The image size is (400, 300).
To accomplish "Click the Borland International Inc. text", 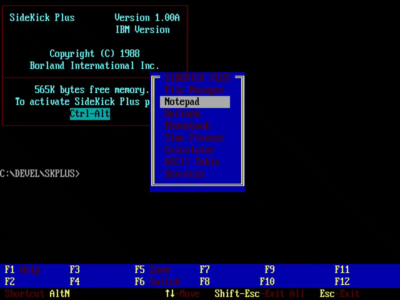I will 94,66.
